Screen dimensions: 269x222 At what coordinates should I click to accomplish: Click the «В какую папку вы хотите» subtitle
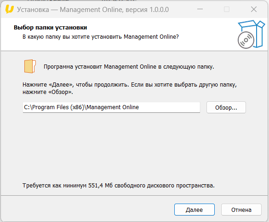click(101, 37)
